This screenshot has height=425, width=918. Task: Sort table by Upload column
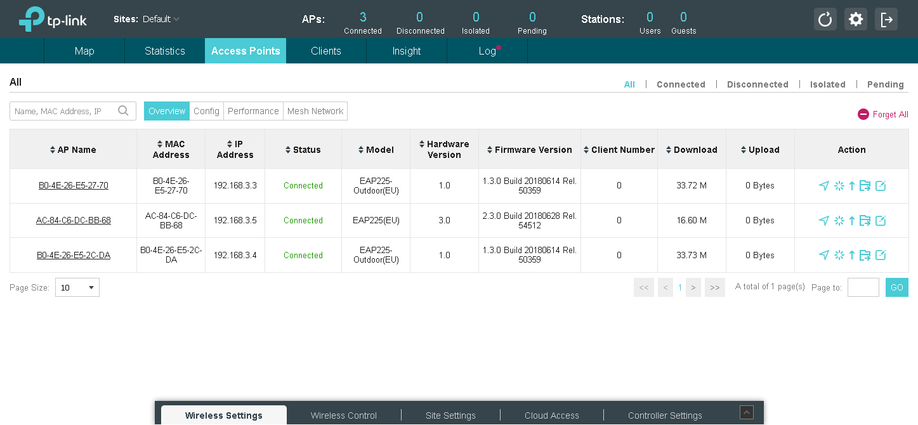click(760, 150)
